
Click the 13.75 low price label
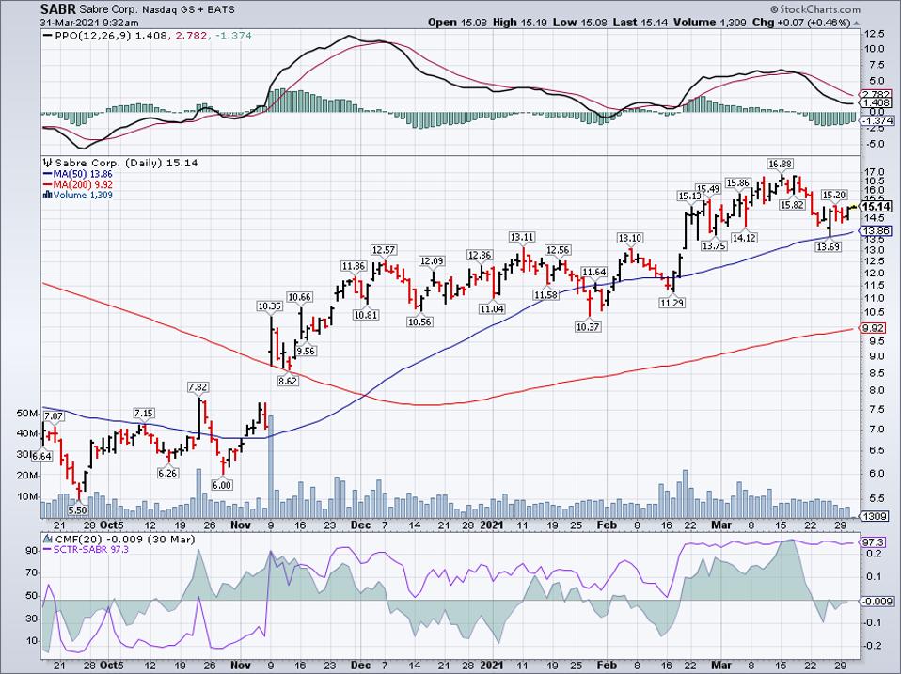pos(714,245)
